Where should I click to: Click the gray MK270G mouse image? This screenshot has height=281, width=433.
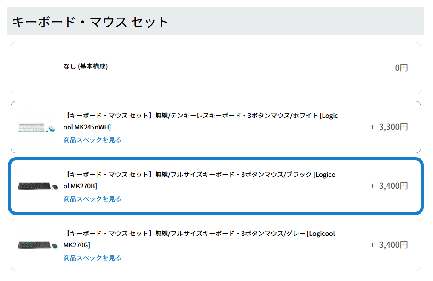point(55,245)
